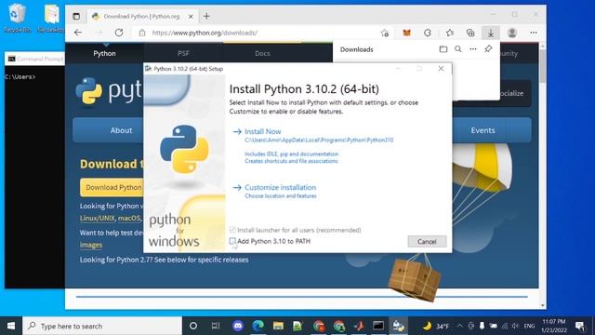Switch ENG input language
595x335 pixels.
[529, 326]
